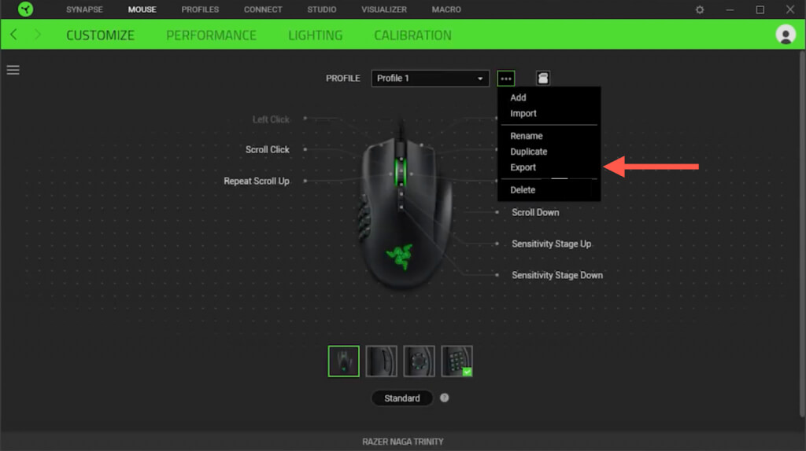Click the profile options ellipsis button

506,79
